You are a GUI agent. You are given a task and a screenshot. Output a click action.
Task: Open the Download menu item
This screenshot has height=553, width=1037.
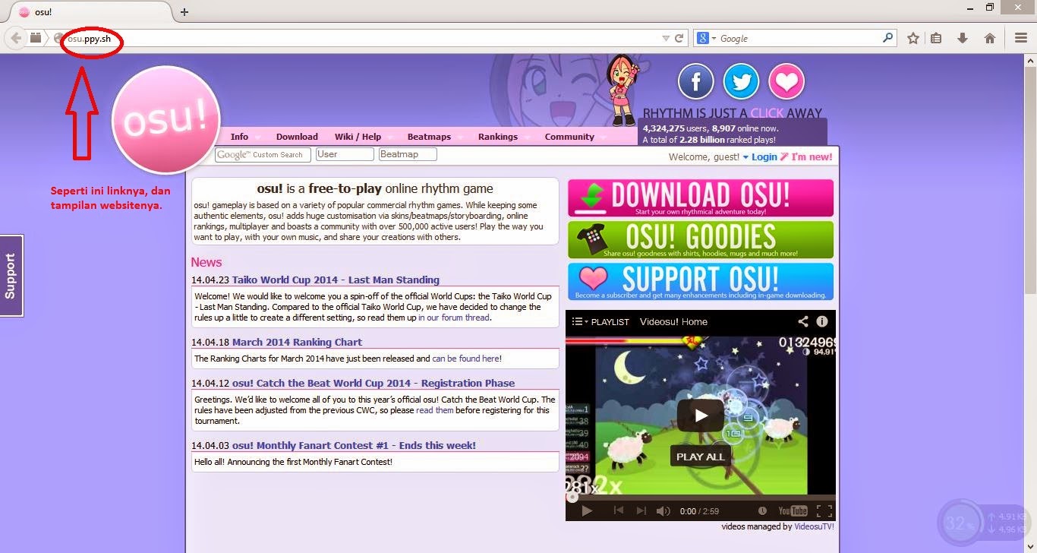point(297,137)
